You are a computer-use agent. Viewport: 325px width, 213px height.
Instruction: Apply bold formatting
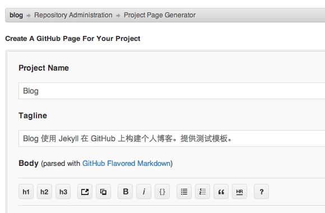[125, 192]
